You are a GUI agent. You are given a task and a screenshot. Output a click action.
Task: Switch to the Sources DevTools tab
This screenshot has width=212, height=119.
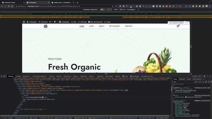pyautogui.click(x=52, y=76)
